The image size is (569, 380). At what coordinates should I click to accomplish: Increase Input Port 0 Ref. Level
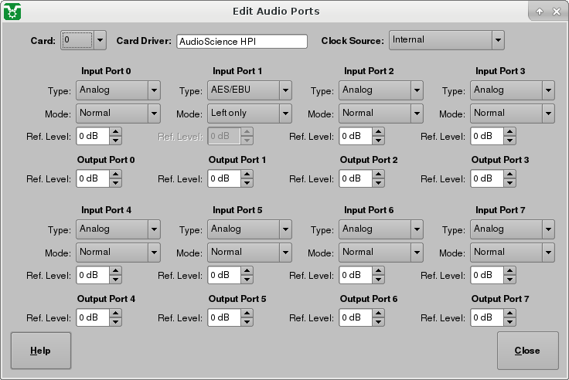(115, 133)
